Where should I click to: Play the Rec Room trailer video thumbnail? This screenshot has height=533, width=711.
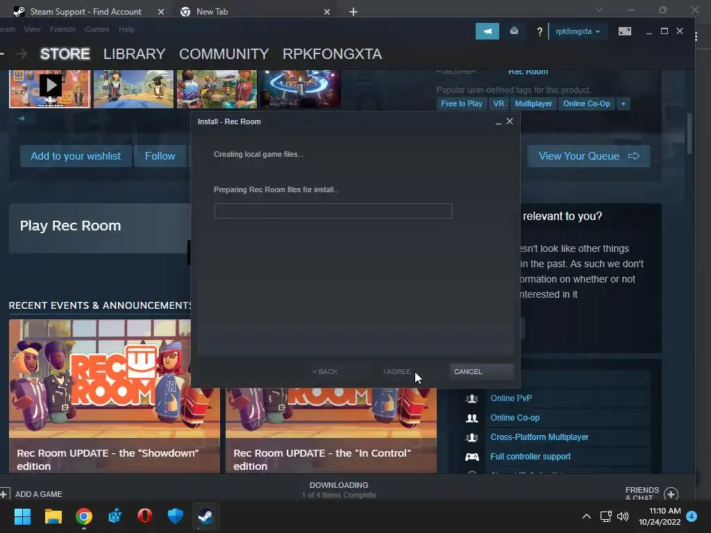tap(50, 88)
